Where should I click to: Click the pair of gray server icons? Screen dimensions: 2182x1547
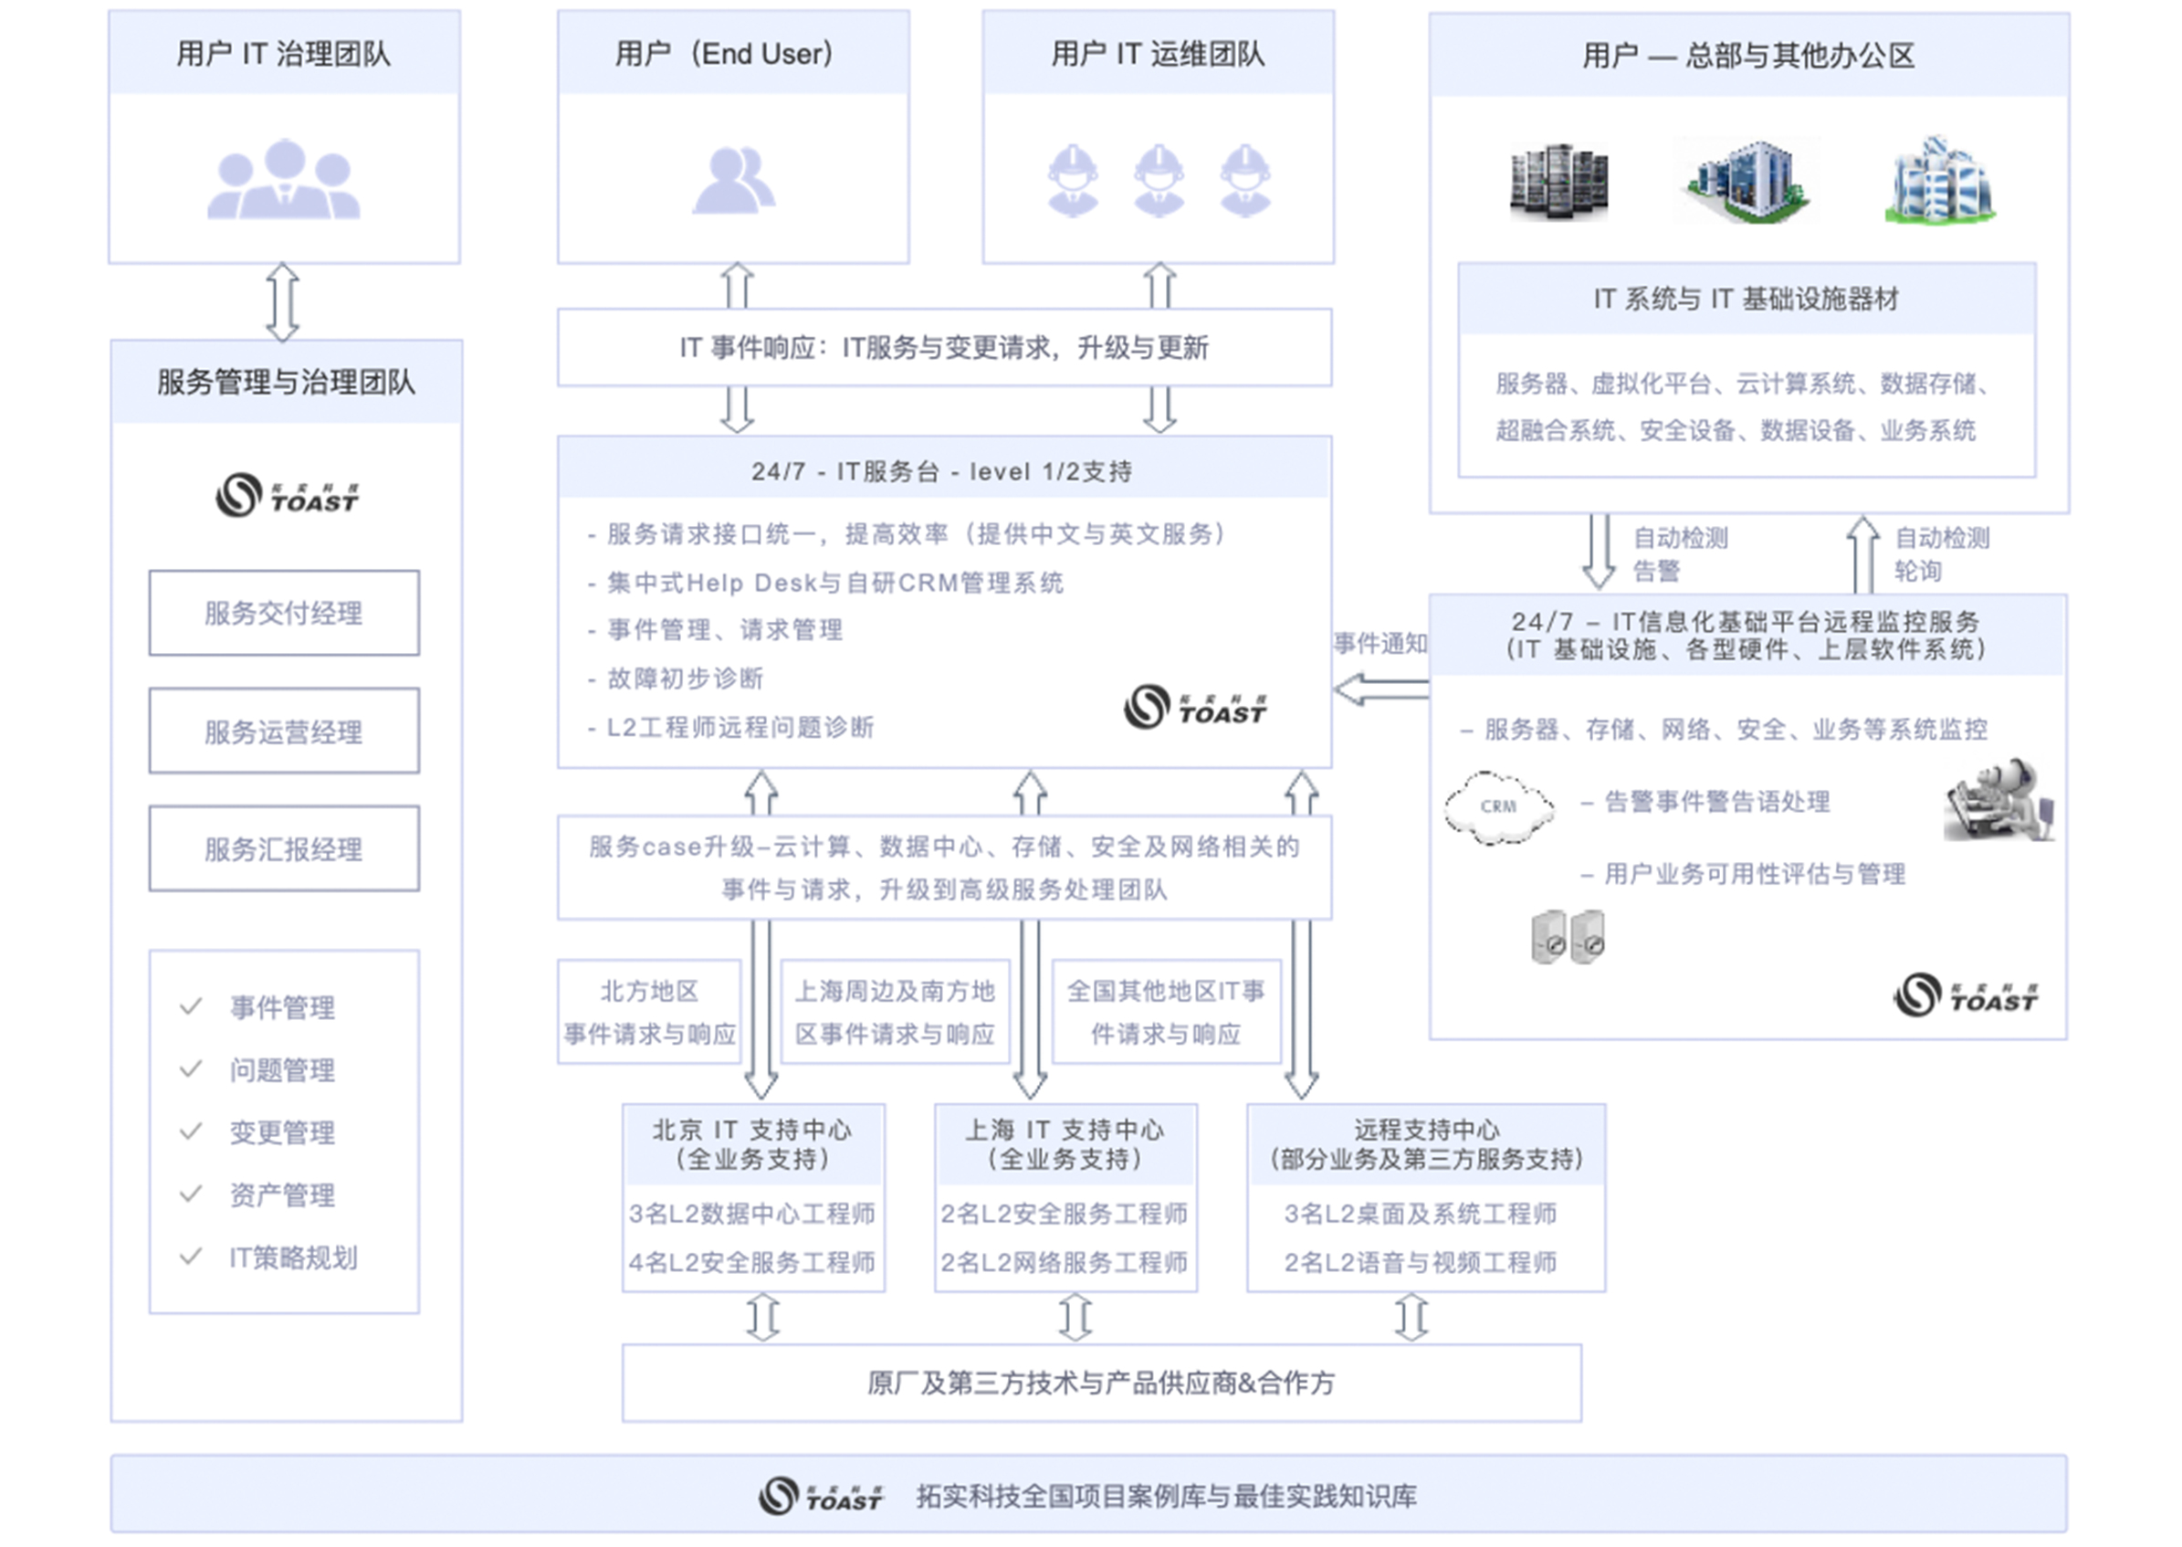tap(1568, 937)
